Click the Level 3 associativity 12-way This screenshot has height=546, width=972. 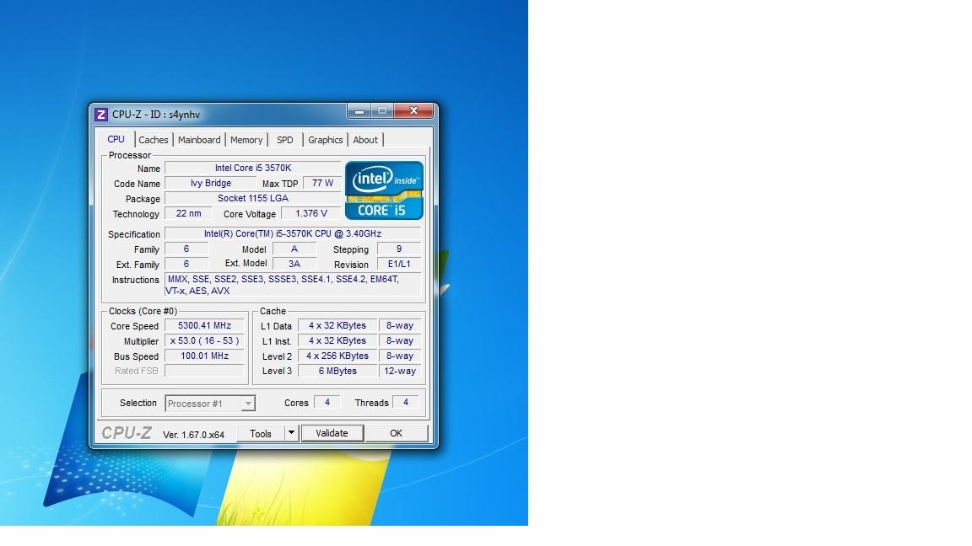(400, 371)
